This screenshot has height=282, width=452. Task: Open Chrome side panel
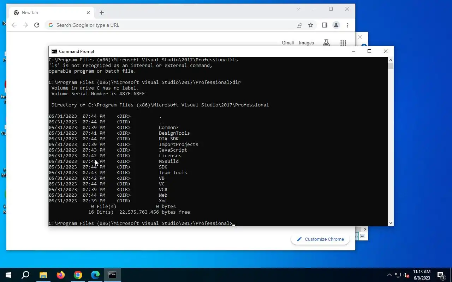325,25
